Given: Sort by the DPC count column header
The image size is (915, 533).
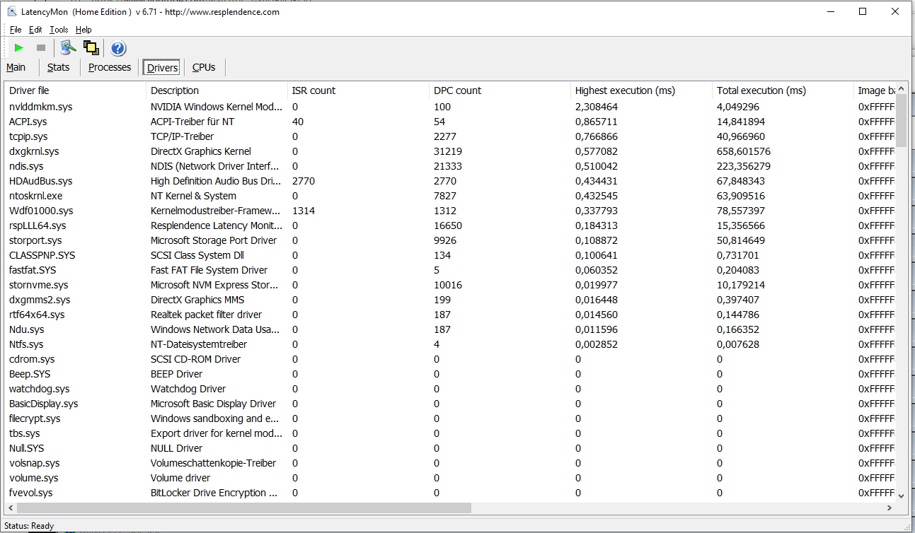Looking at the screenshot, I should (x=457, y=90).
